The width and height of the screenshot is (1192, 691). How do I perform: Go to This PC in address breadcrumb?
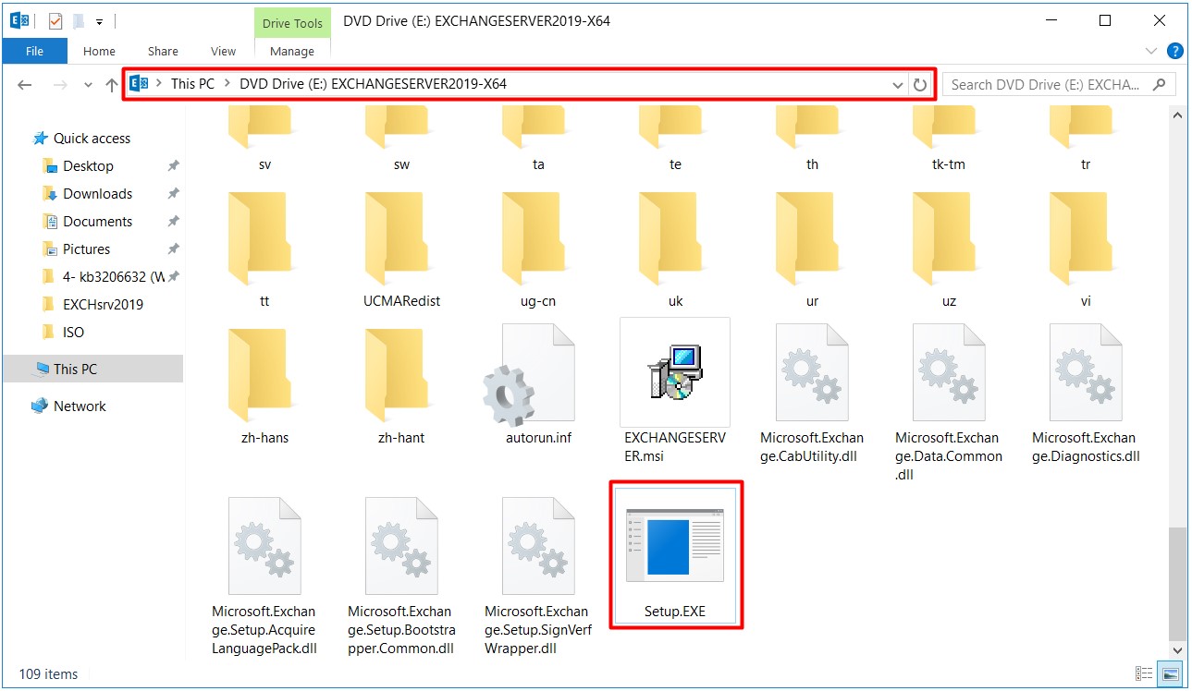click(x=192, y=84)
